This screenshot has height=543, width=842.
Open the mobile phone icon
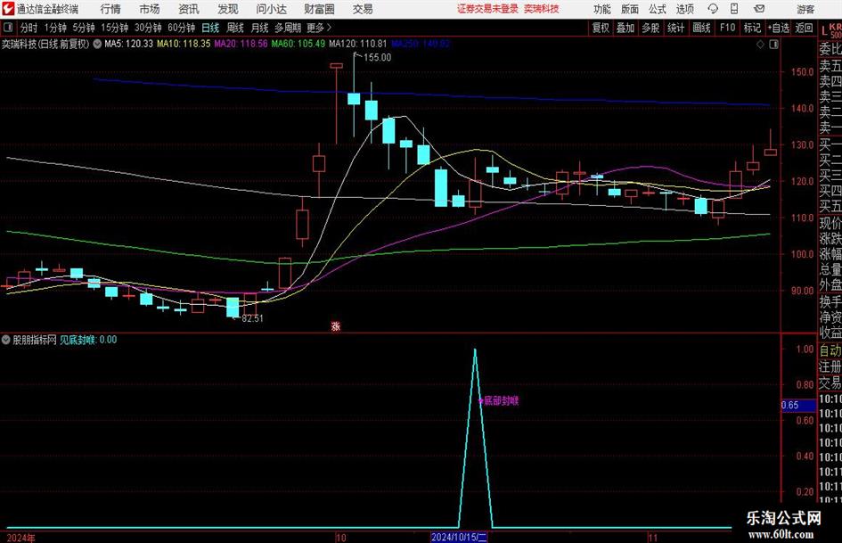click(734, 9)
